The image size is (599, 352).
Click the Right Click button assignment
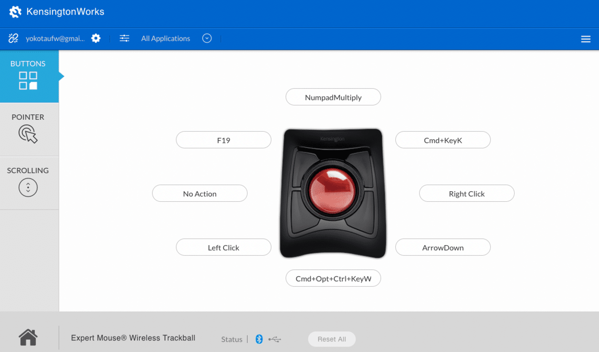coord(467,194)
